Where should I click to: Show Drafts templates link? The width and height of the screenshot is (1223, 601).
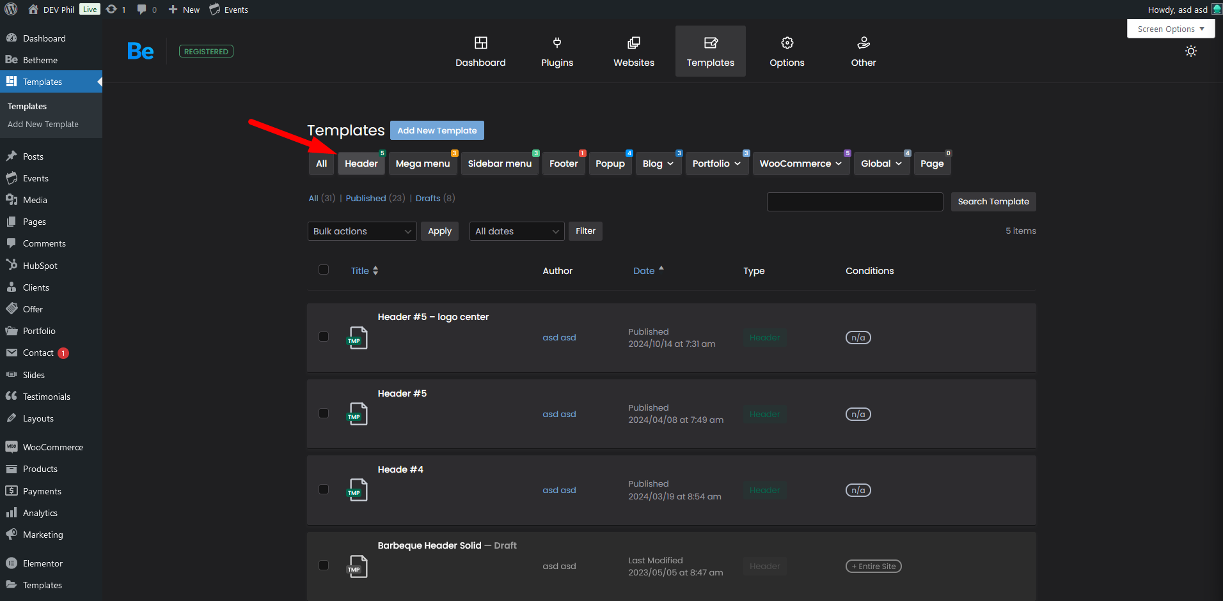[x=428, y=198]
